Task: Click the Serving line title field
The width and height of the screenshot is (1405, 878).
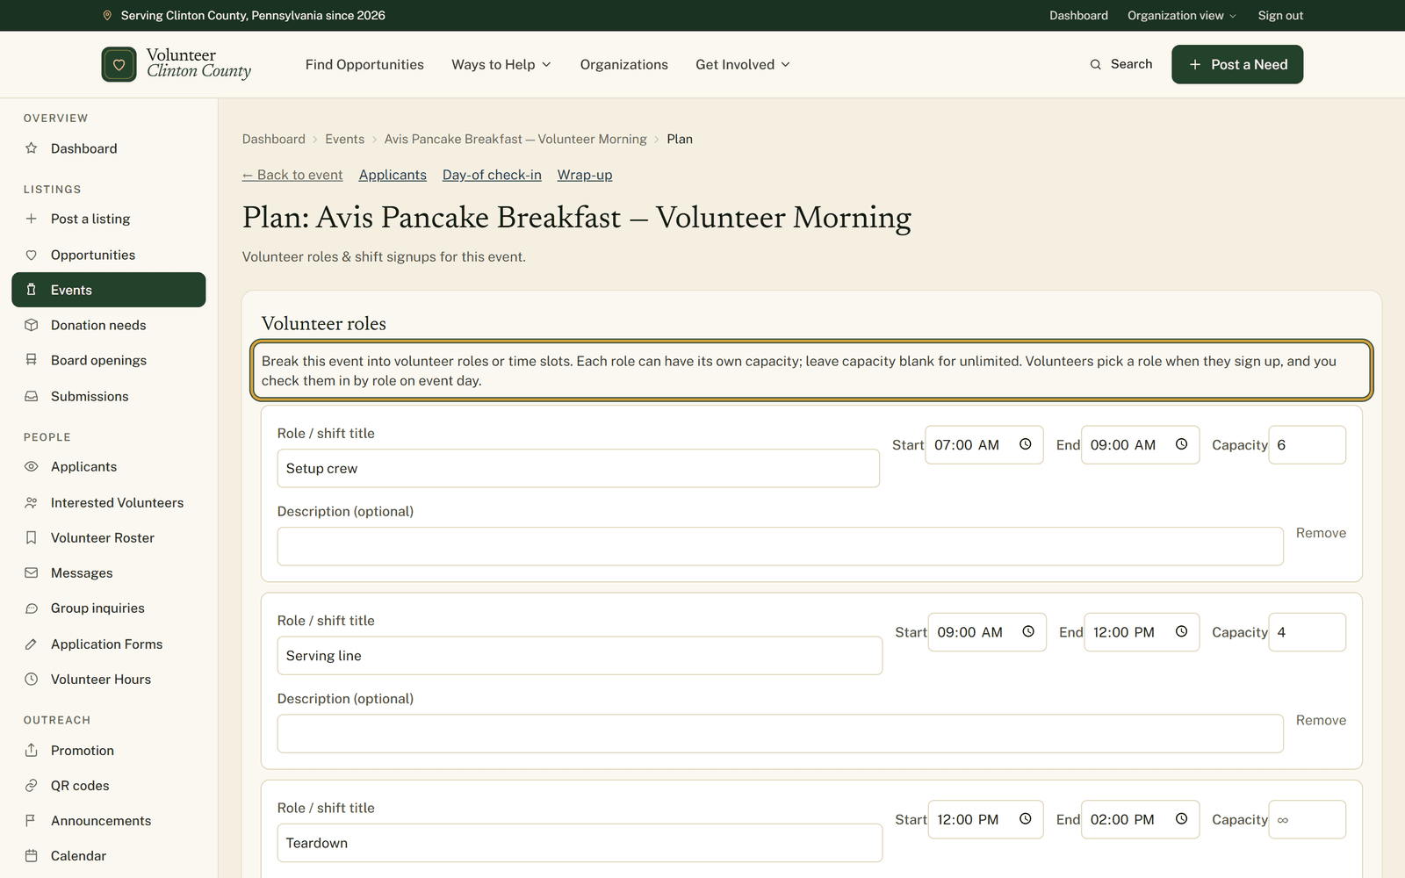Action: click(580, 655)
